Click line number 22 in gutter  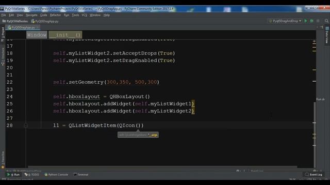pos(9,82)
